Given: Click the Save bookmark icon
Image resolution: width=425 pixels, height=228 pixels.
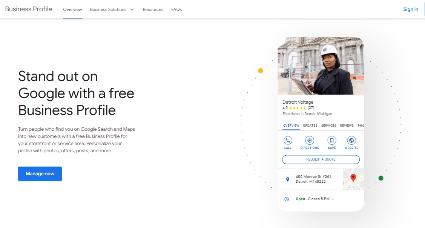Looking at the screenshot, I should (332, 140).
